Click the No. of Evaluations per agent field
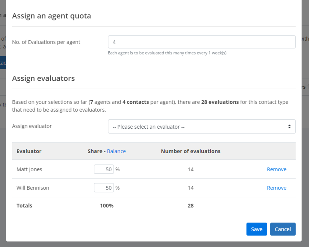 (202, 42)
